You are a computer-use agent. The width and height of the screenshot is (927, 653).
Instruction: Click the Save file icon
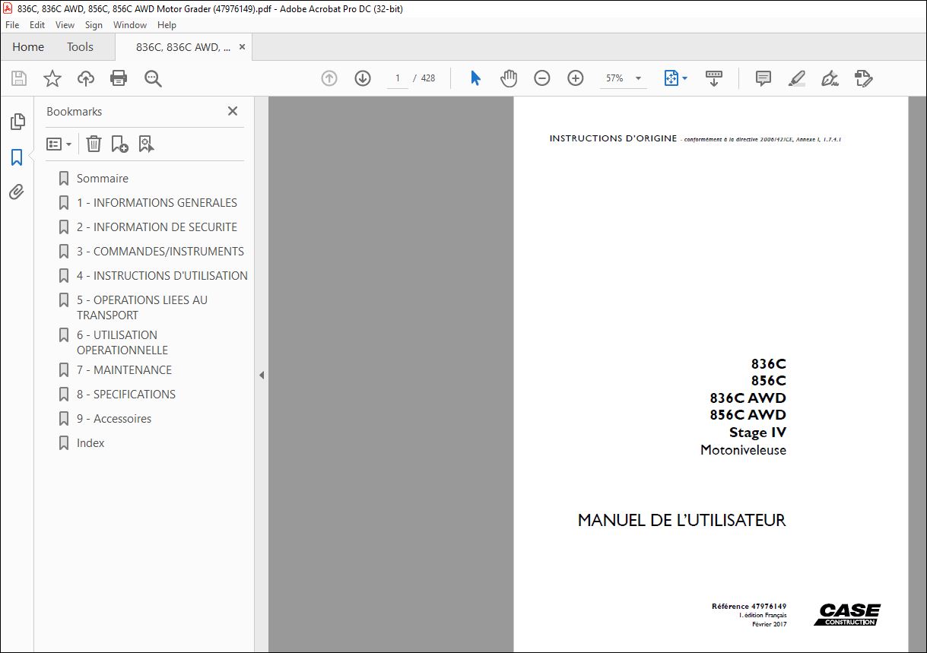19,78
